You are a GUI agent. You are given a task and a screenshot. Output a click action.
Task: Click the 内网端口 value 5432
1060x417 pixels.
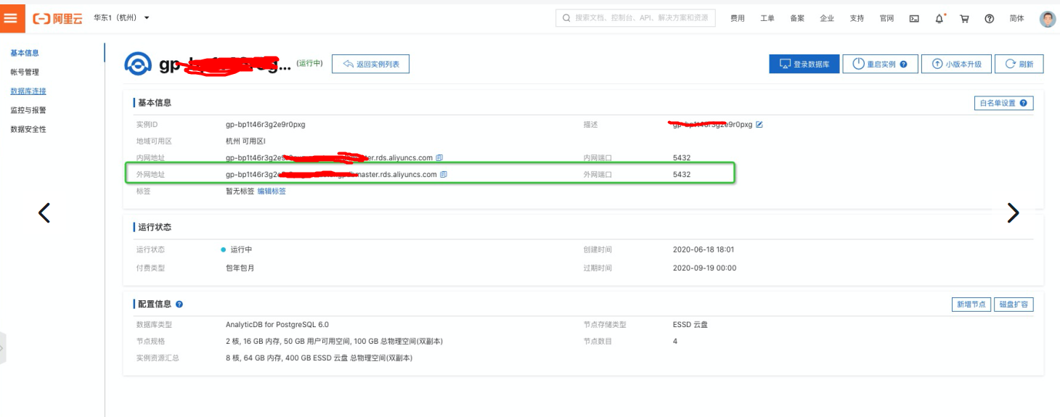click(682, 157)
